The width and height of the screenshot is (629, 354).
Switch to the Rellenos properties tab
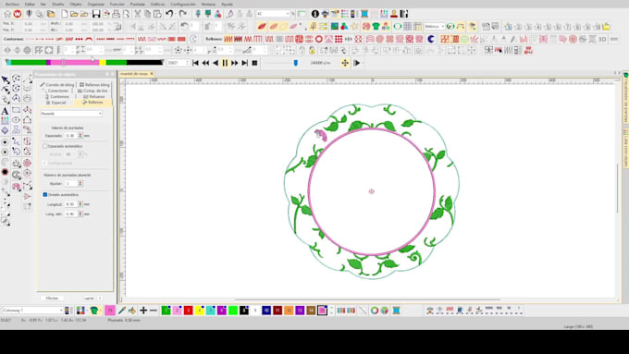tap(93, 103)
